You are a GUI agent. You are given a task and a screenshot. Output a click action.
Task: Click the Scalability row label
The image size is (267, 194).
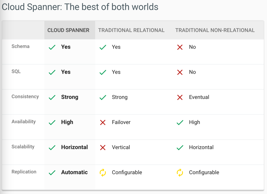[23, 147]
